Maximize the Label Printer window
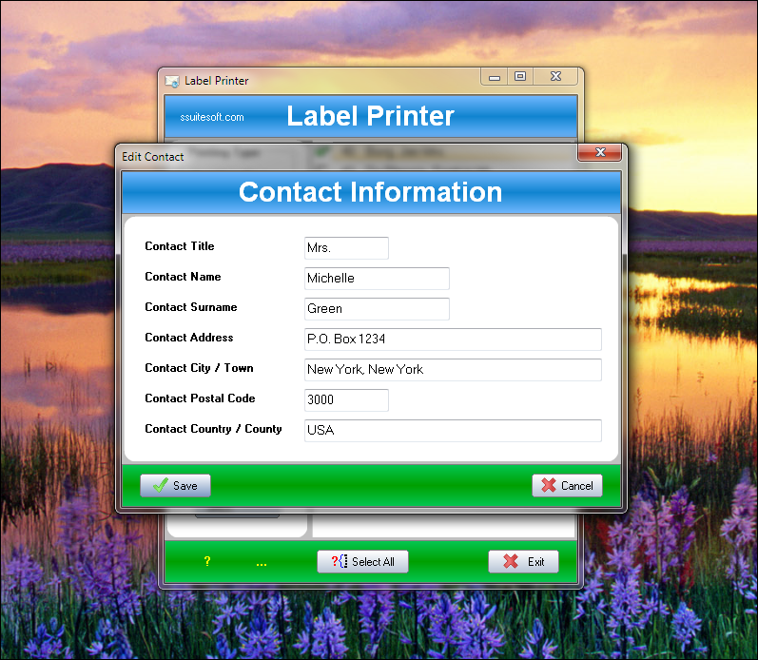The height and width of the screenshot is (660, 758). (519, 77)
